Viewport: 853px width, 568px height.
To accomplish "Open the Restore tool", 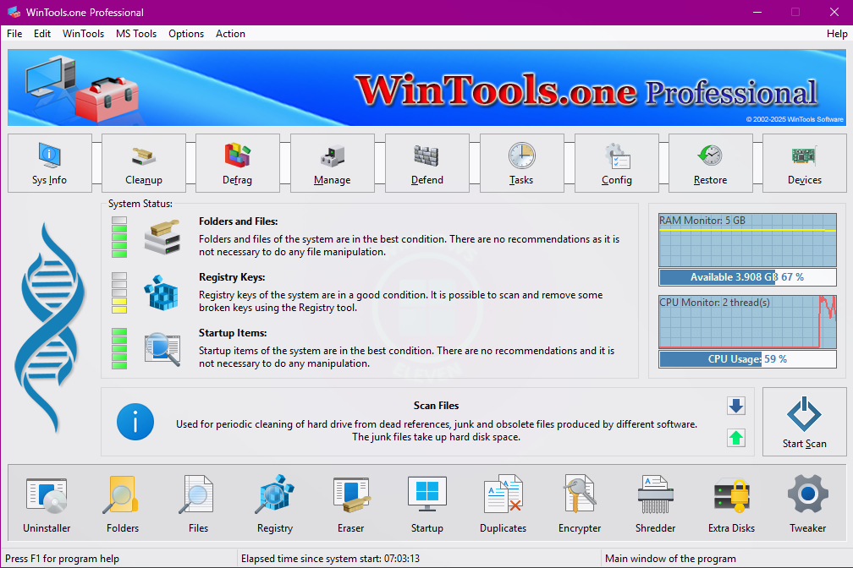I will click(711, 163).
